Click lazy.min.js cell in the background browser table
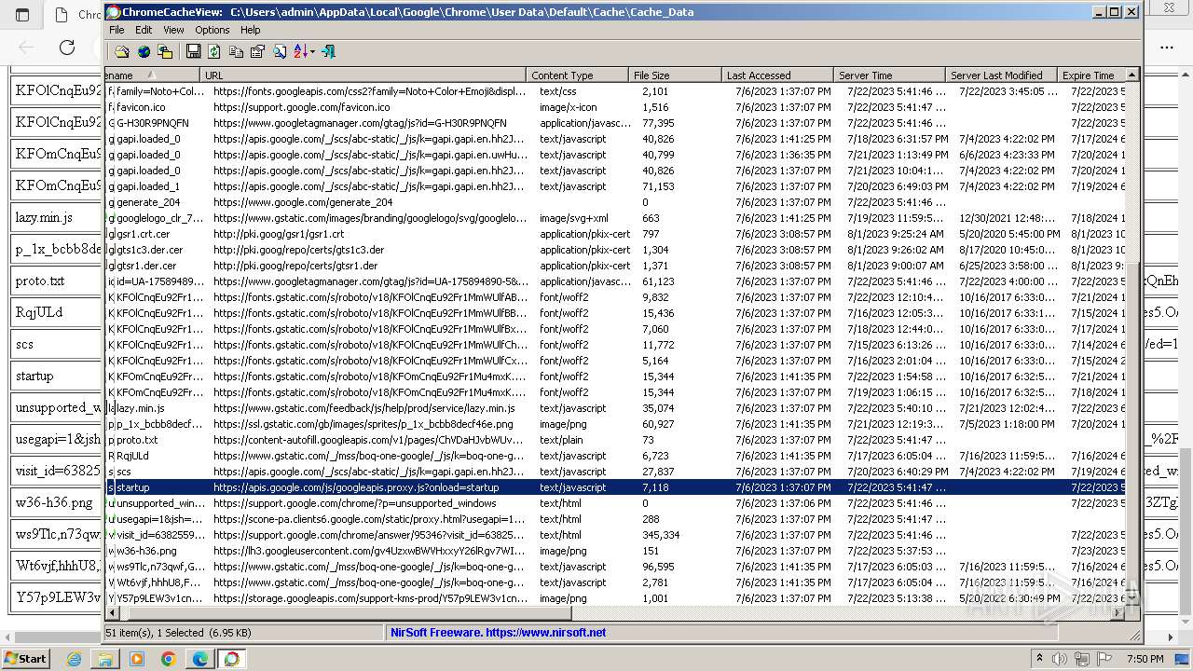1193x671 pixels. click(55, 217)
